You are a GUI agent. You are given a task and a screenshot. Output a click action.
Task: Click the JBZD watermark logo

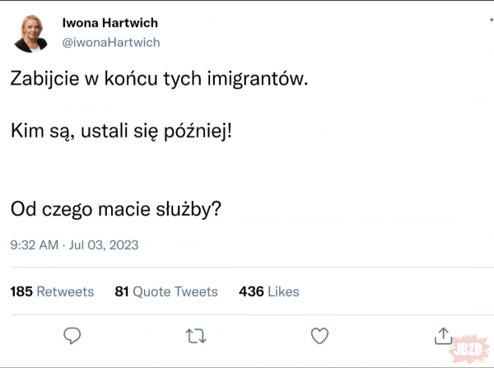click(470, 346)
